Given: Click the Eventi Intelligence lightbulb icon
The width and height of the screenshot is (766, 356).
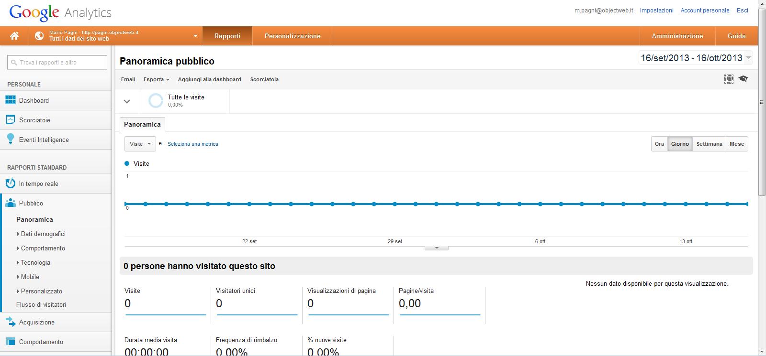Looking at the screenshot, I should point(10,139).
